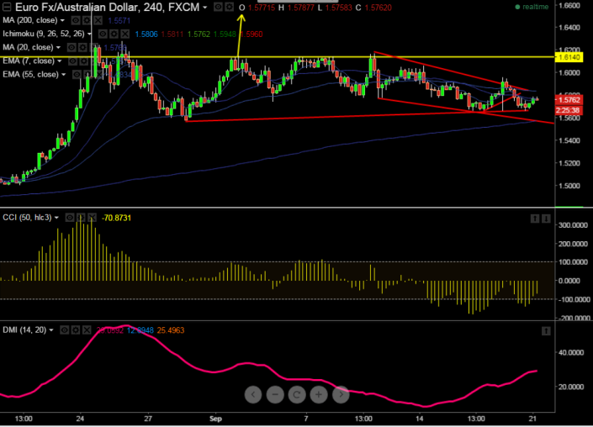Viewport: 593px width, 427px height.
Task: Open settings for MA (200, close) indicator
Action: 87,20
